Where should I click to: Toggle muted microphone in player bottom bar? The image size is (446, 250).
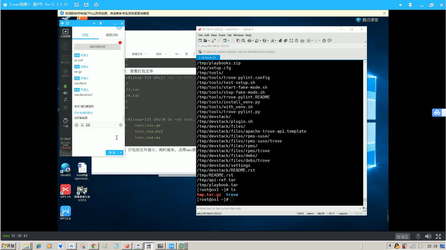click(418, 236)
